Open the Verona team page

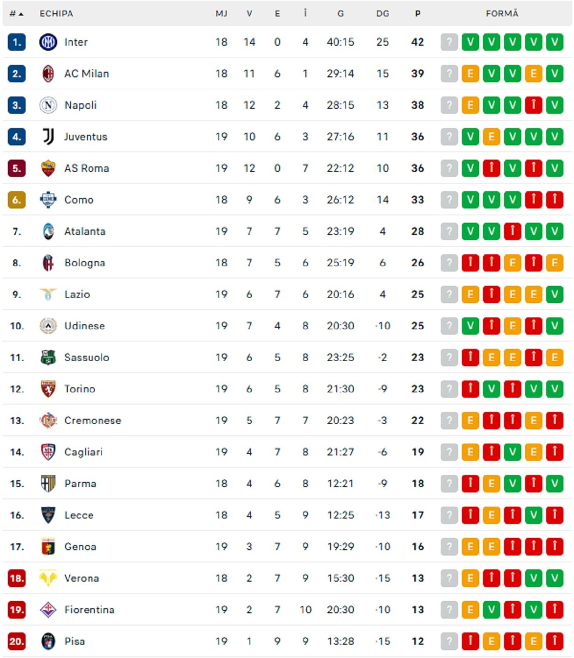pos(82,578)
